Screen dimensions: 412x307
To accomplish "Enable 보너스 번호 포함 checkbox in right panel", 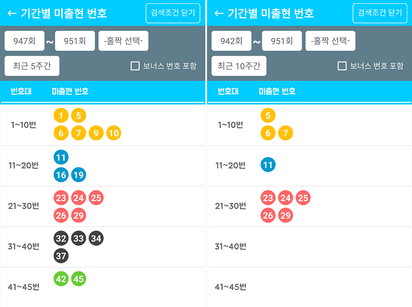I will 342,66.
